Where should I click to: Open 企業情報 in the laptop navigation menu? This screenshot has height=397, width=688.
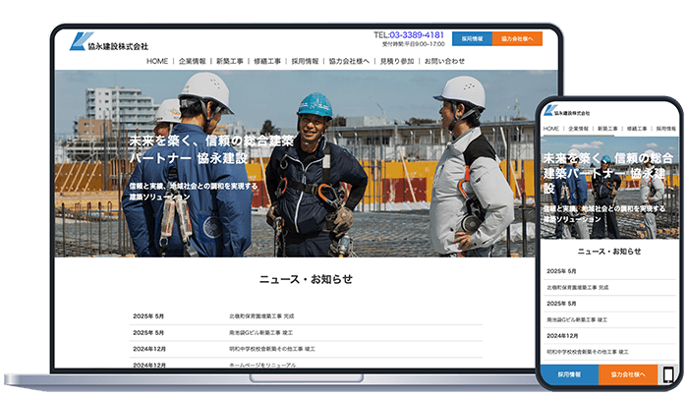[x=193, y=61]
